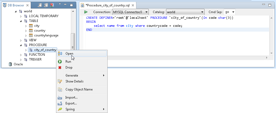Screen dimensions: 276x113
Task: Click the Show Details icon in context menu
Action: pos(60,81)
